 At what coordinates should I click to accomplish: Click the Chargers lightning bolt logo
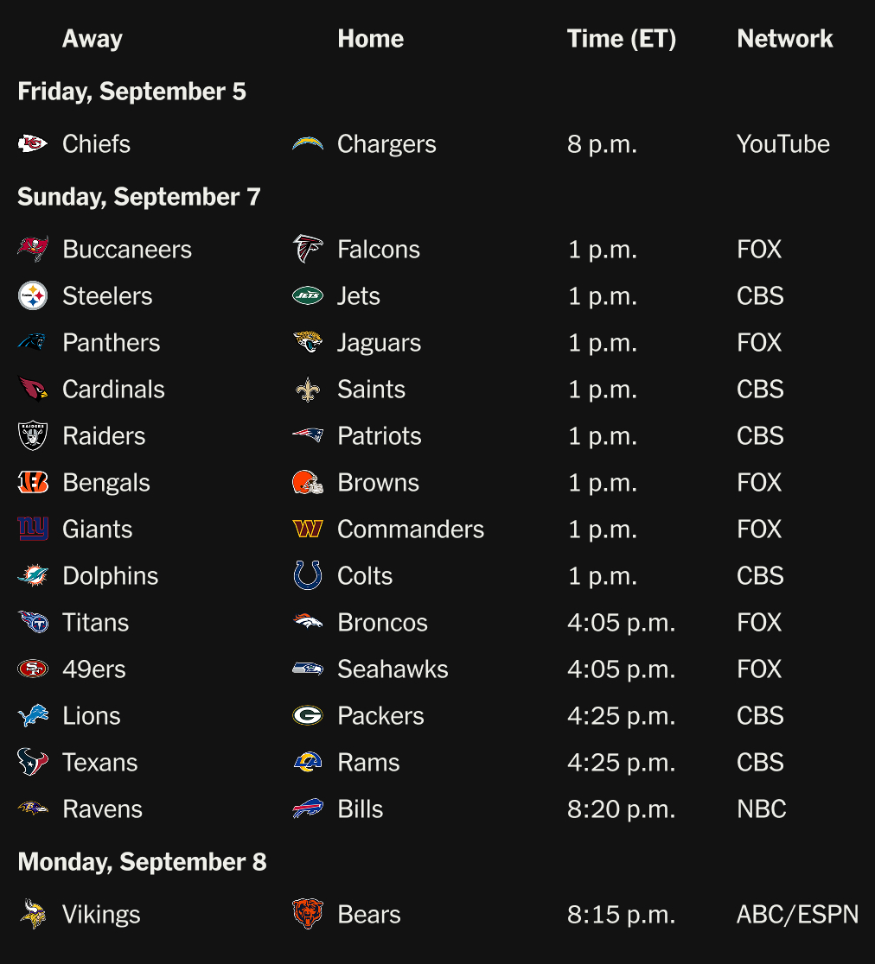(308, 143)
